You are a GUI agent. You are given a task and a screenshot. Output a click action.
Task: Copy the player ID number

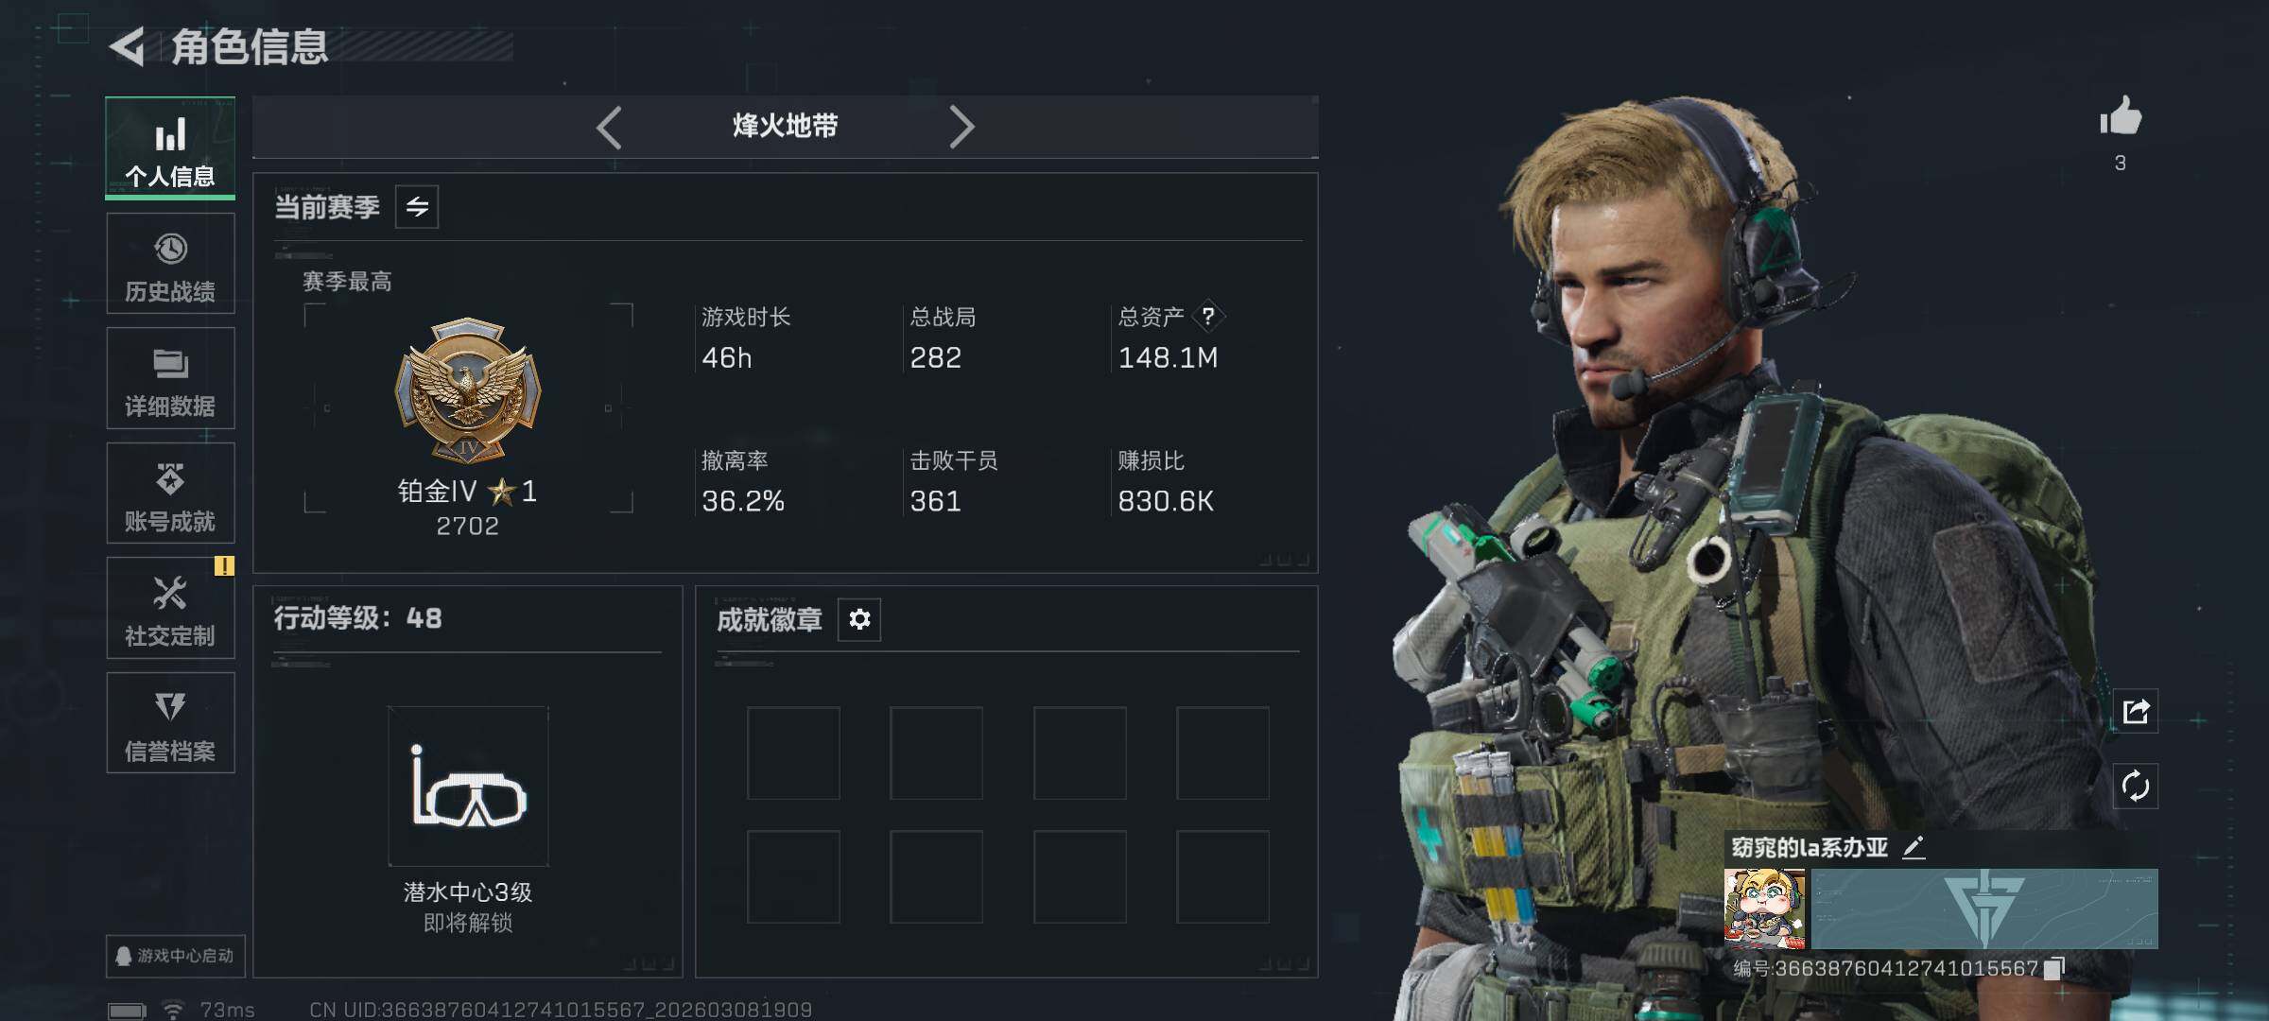2054,968
